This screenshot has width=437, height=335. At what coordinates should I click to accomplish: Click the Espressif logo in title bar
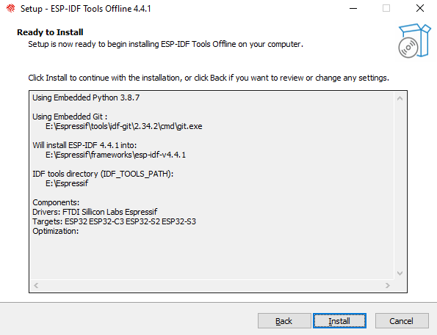pyautogui.click(x=11, y=8)
